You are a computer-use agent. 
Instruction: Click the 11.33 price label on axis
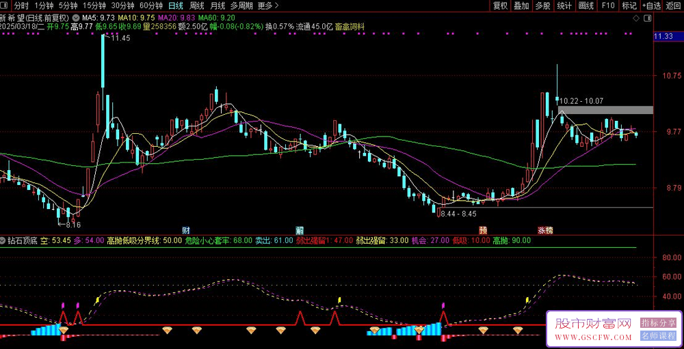[663, 36]
